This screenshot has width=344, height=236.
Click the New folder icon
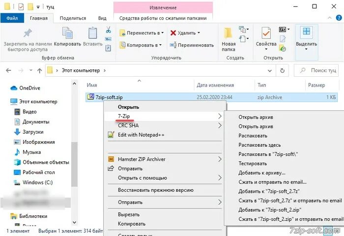[228, 33]
